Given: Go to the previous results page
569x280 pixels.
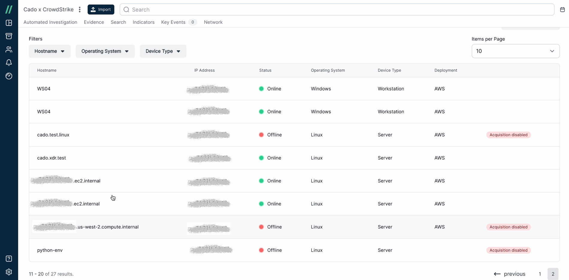Looking at the screenshot, I should [510, 274].
